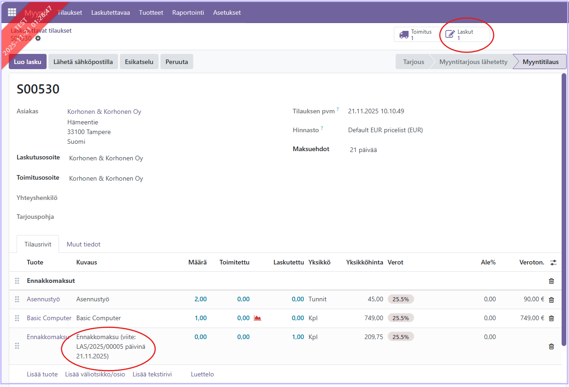Open the Raportointi menu
Screen dimensions: 569x387
click(188, 12)
